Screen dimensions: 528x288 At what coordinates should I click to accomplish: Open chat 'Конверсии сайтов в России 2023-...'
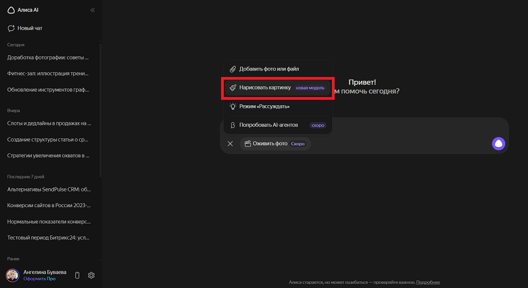pos(49,206)
